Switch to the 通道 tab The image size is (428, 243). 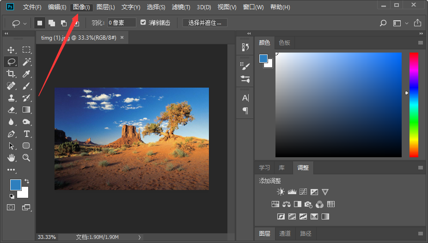(285, 233)
